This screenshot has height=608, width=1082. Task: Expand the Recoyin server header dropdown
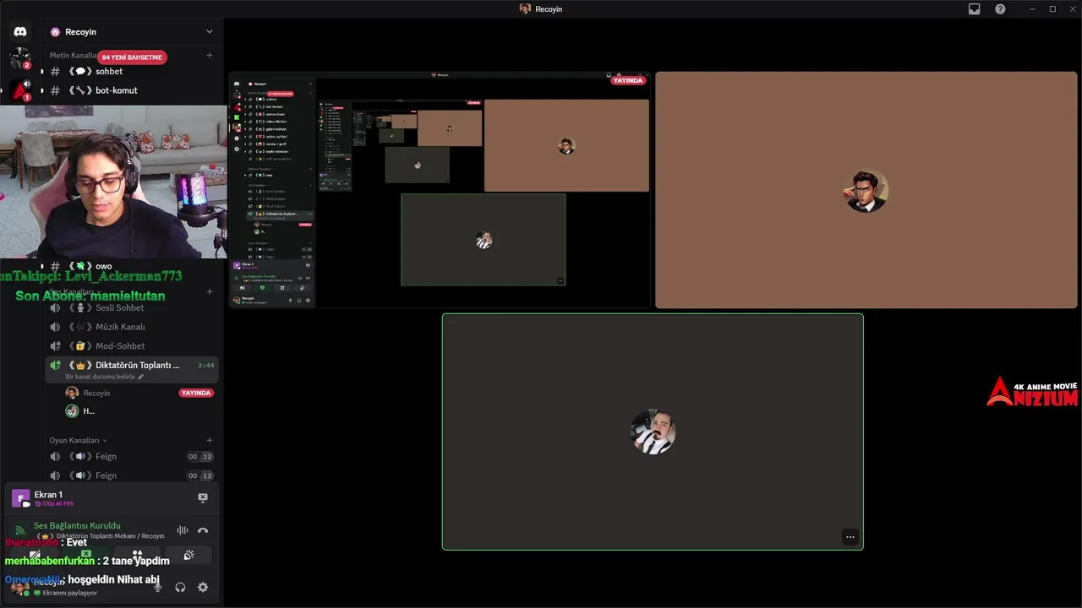click(209, 32)
